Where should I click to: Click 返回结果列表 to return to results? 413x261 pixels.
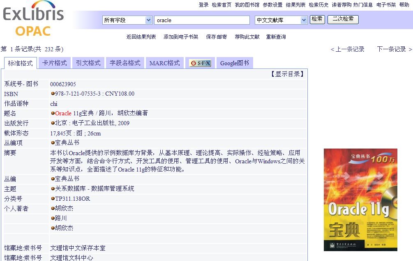coord(141,37)
